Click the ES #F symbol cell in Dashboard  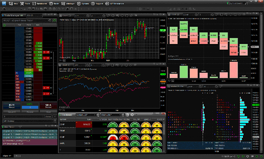coord(67,124)
